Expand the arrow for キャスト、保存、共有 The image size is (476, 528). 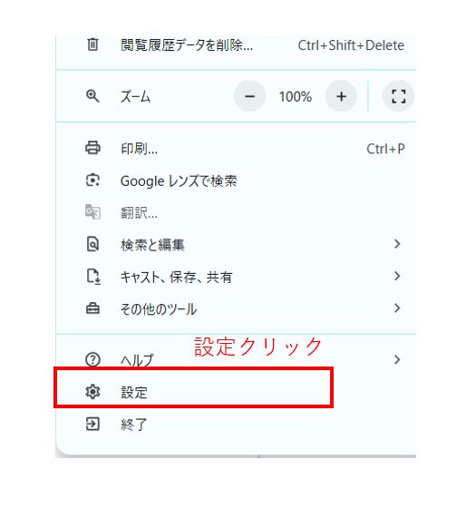click(x=397, y=276)
